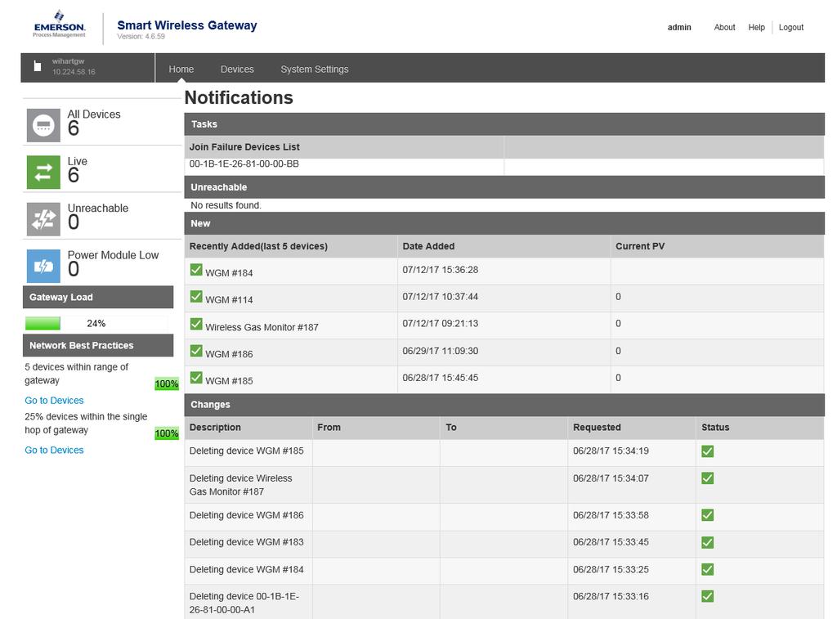
Task: Click date added 06/29/17 11:09:30
Action: pos(441,351)
